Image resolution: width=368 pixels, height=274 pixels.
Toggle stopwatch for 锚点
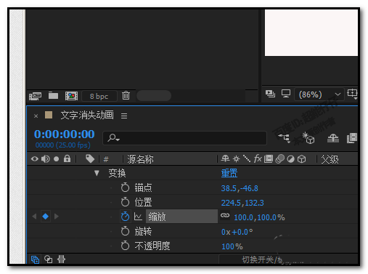tap(125, 188)
